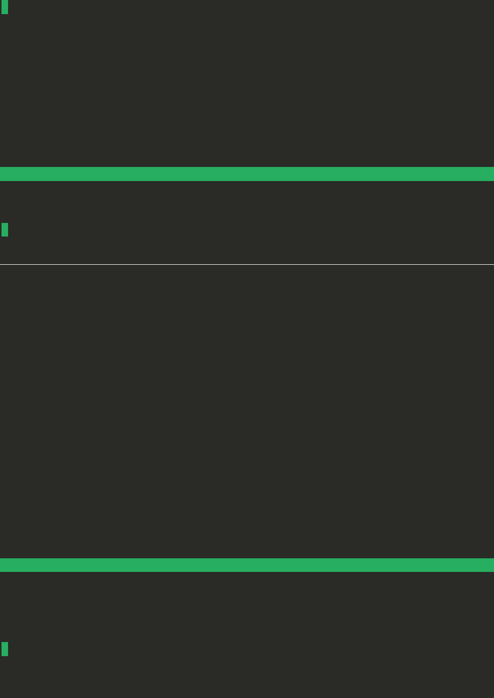
Task: Click the thin white pane divider line
Action: (247, 264)
